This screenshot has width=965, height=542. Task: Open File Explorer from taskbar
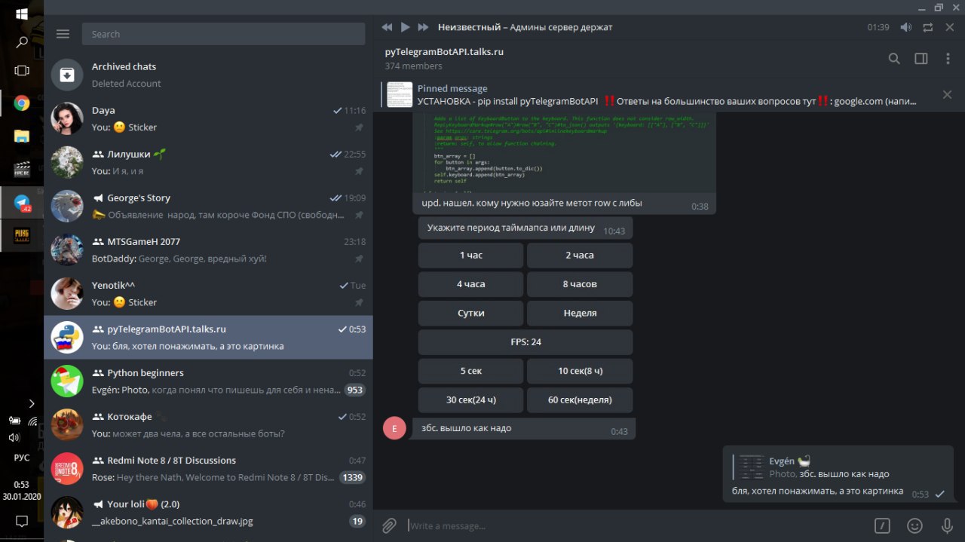[x=22, y=136]
